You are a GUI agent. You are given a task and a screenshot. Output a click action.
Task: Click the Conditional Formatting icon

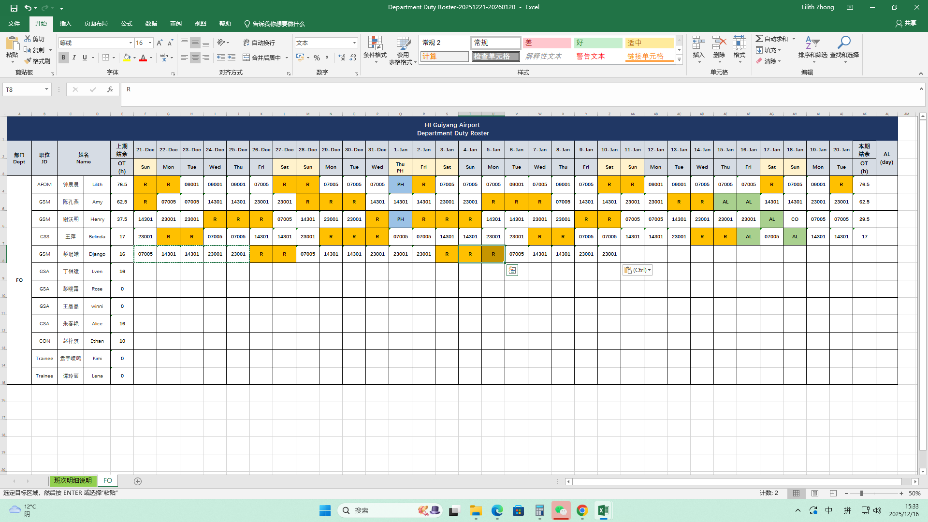pos(375,43)
